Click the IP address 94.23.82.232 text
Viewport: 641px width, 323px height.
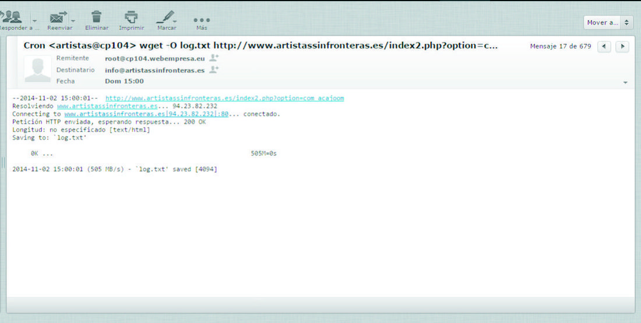pos(195,106)
